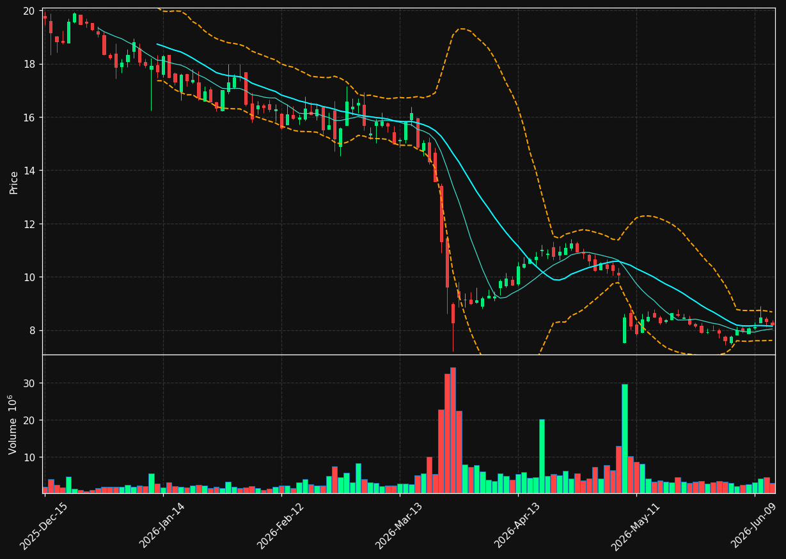Click volume tick label 30

[x=29, y=383]
